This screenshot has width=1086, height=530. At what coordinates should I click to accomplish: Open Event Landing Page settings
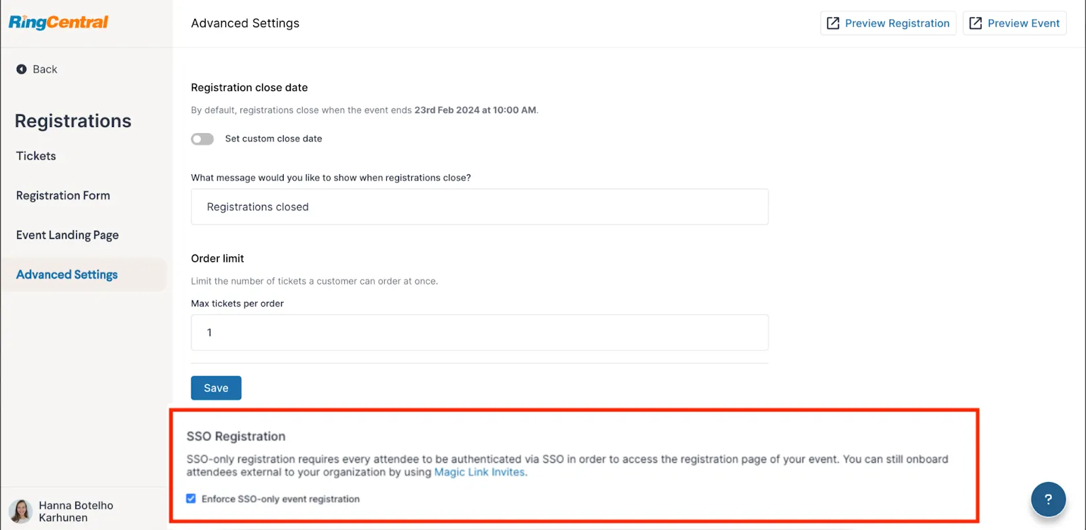coord(67,235)
